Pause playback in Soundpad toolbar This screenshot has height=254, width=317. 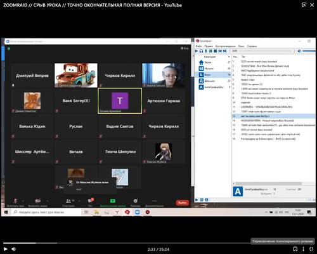210,51
